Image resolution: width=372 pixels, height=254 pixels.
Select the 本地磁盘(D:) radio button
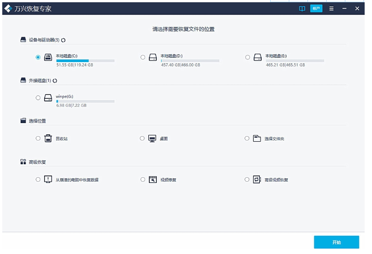click(x=143, y=57)
